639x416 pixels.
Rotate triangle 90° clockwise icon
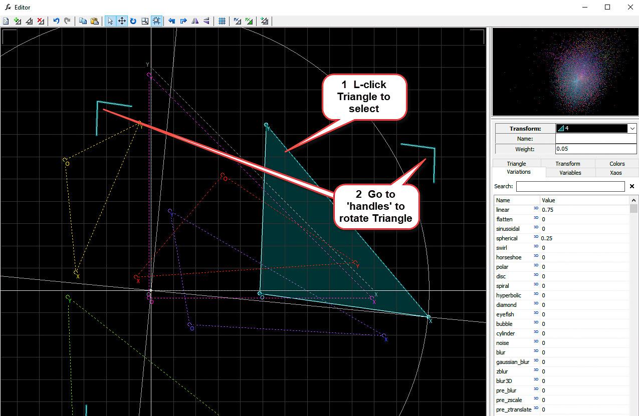point(183,21)
